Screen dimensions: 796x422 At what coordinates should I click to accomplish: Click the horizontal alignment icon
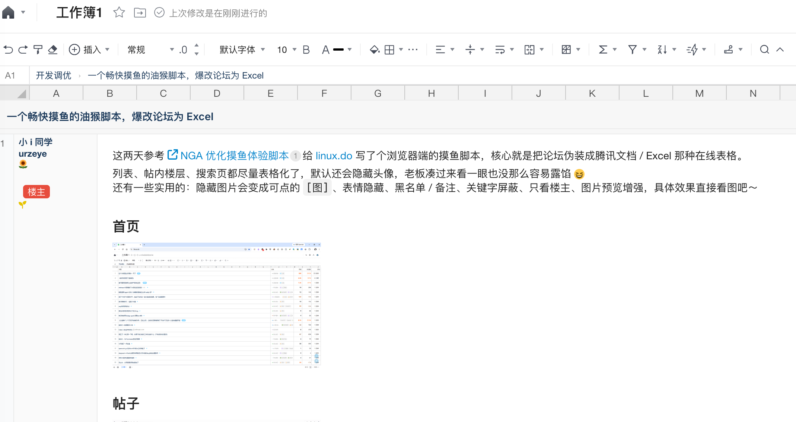tap(440, 49)
